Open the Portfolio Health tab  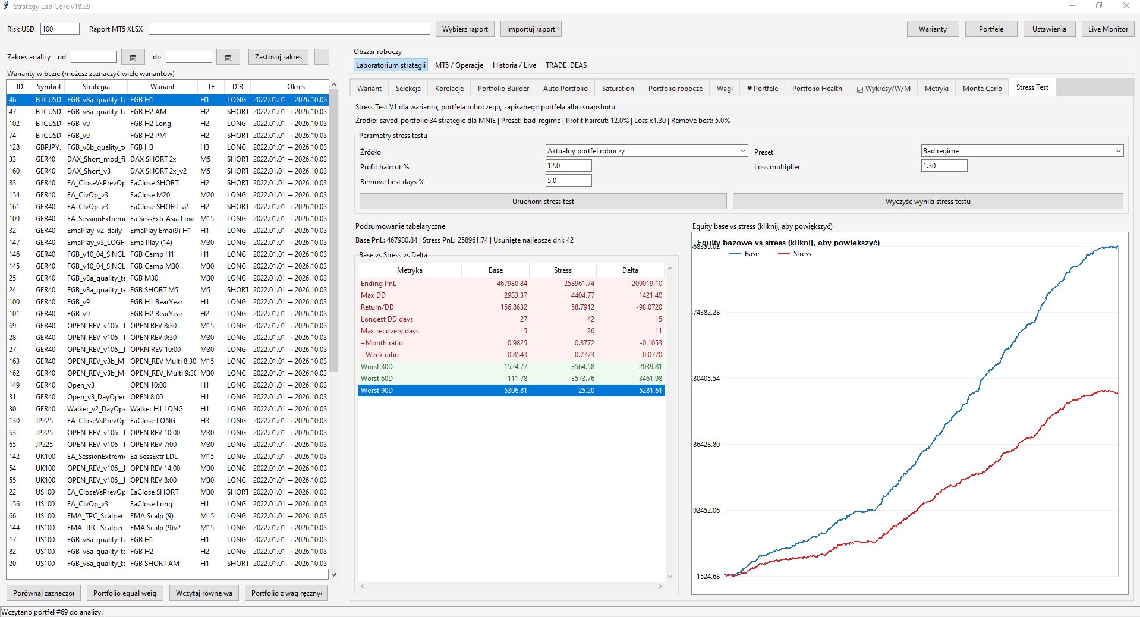[817, 89]
